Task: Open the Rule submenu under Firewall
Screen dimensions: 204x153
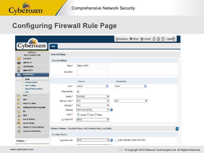Action: coord(27,79)
